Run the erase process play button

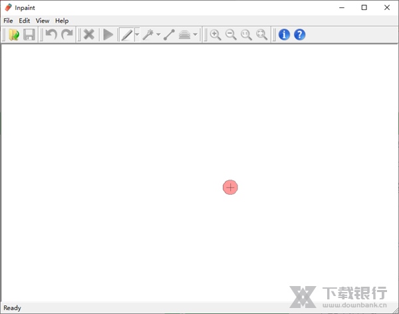pyautogui.click(x=108, y=35)
